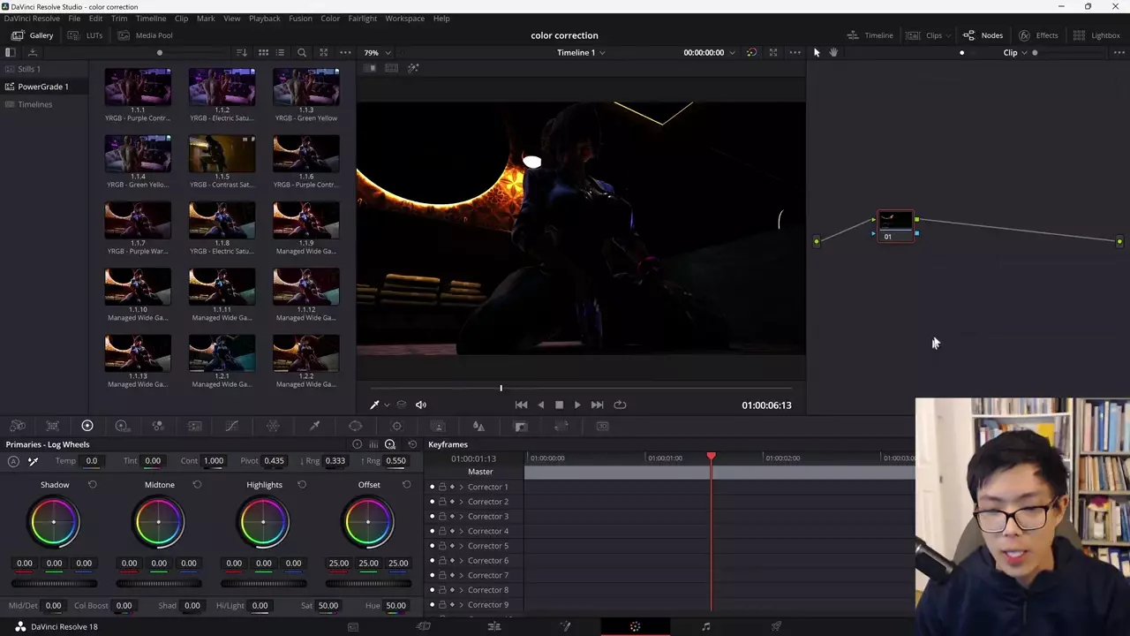Mute the viewer audio speaker
The image size is (1130, 636).
pos(421,405)
